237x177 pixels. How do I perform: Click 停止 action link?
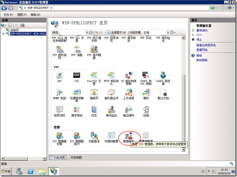pyautogui.click(x=199, y=39)
